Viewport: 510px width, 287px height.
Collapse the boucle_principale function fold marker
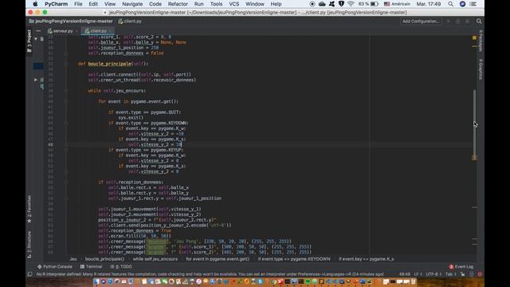pos(66,64)
